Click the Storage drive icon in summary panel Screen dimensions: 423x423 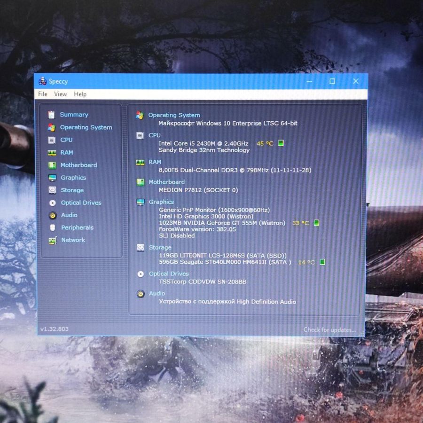141,247
